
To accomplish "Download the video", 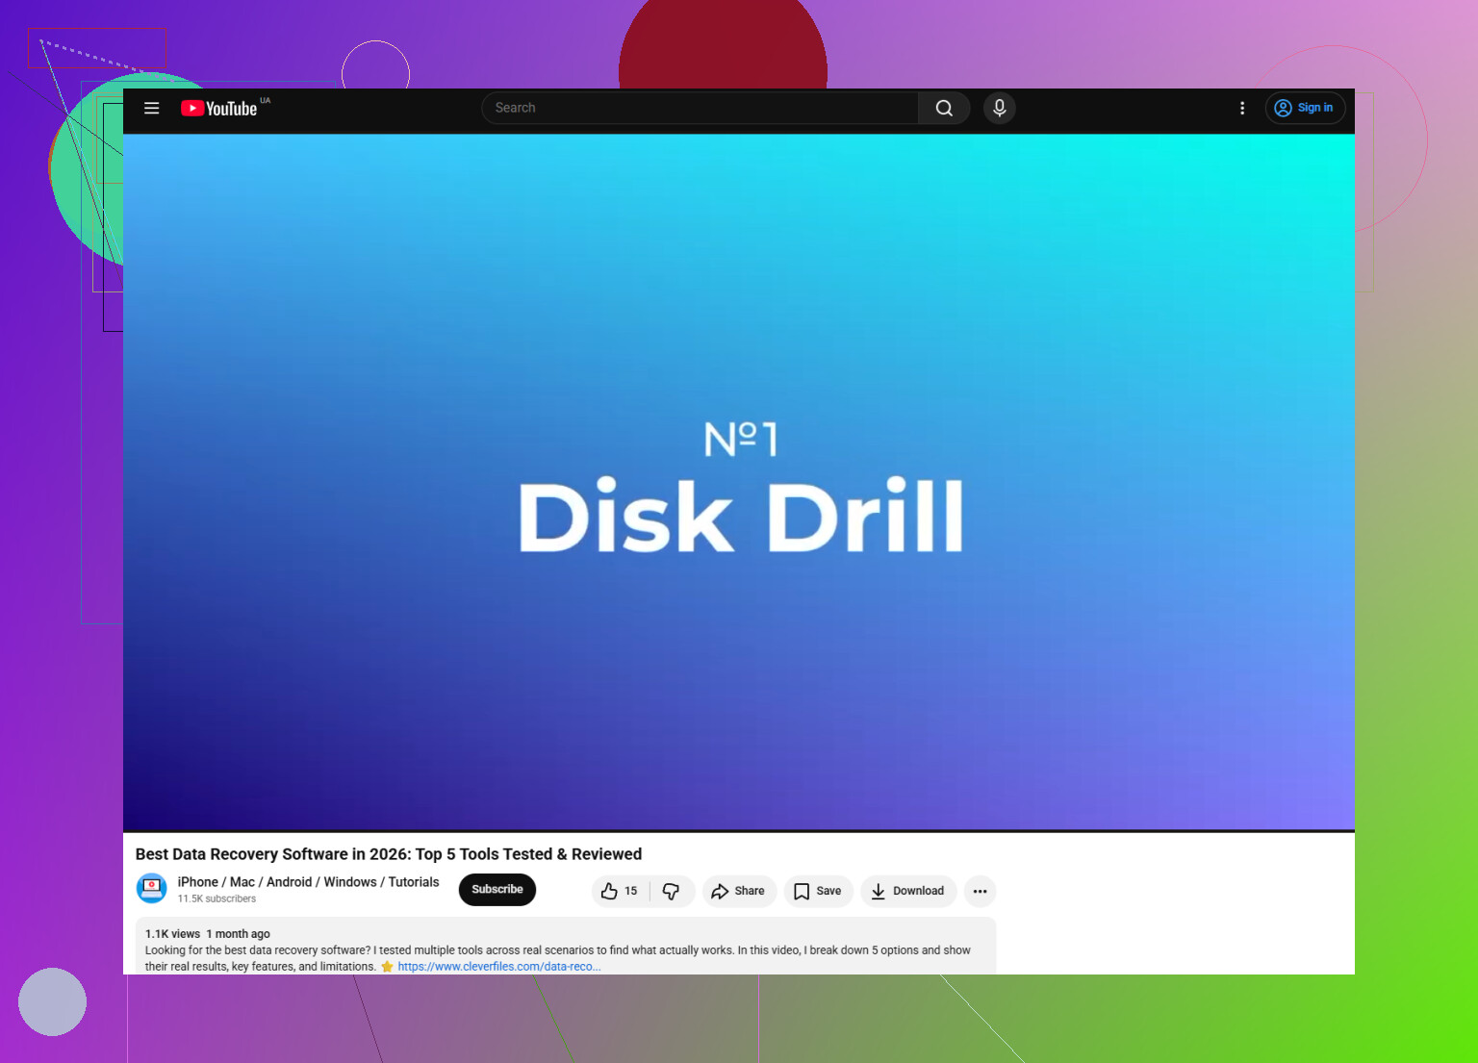I will point(907,891).
